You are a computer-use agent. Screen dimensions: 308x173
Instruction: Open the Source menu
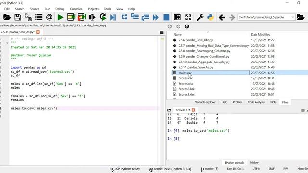[x=34, y=9]
